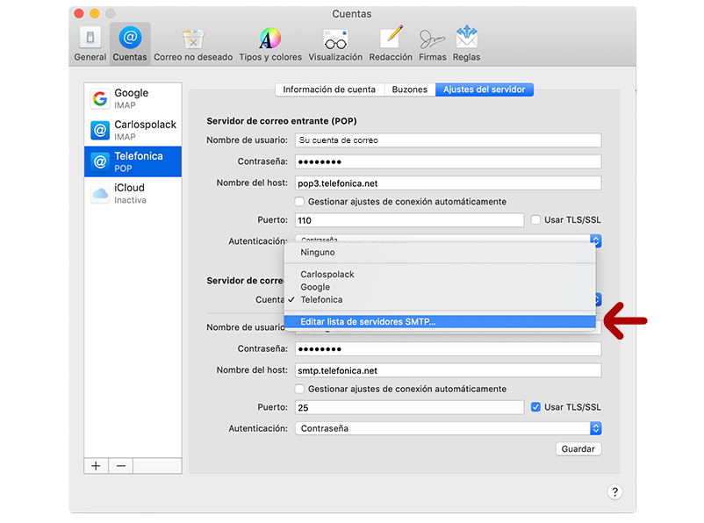Click the outgoing port 25 field
704x523 pixels.
pos(409,407)
